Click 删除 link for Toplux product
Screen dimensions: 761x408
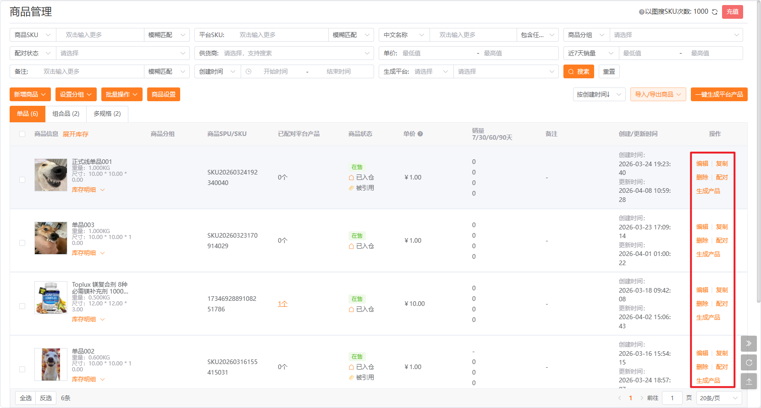[702, 304]
